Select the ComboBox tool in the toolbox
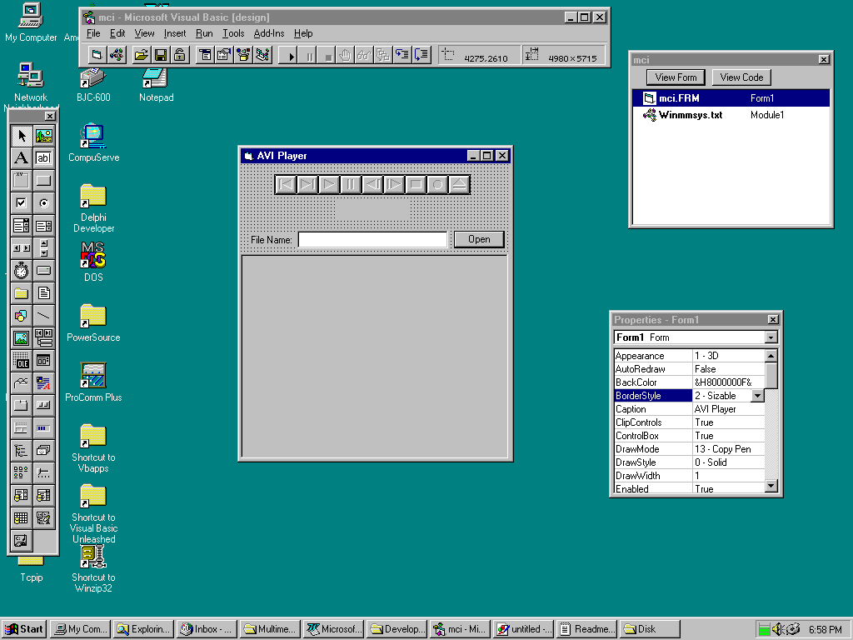853x640 pixels. [x=22, y=226]
